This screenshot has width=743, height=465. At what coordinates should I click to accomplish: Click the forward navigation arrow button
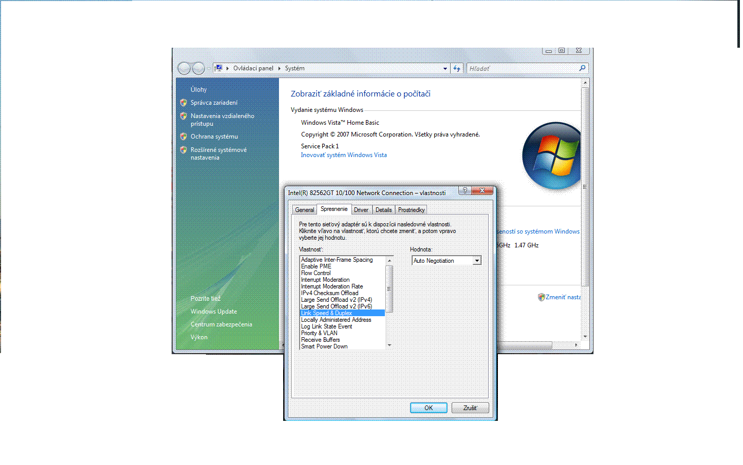coord(198,68)
